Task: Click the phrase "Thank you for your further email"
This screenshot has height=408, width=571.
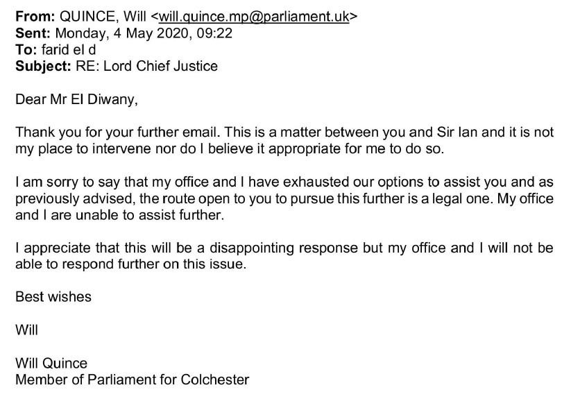Action: pyautogui.click(x=117, y=133)
